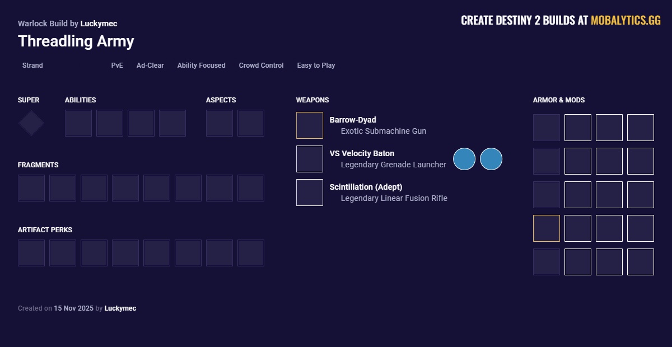The height and width of the screenshot is (347, 672).
Task: Open author Luckymec next to Warlock Build by
Action: (x=99, y=24)
